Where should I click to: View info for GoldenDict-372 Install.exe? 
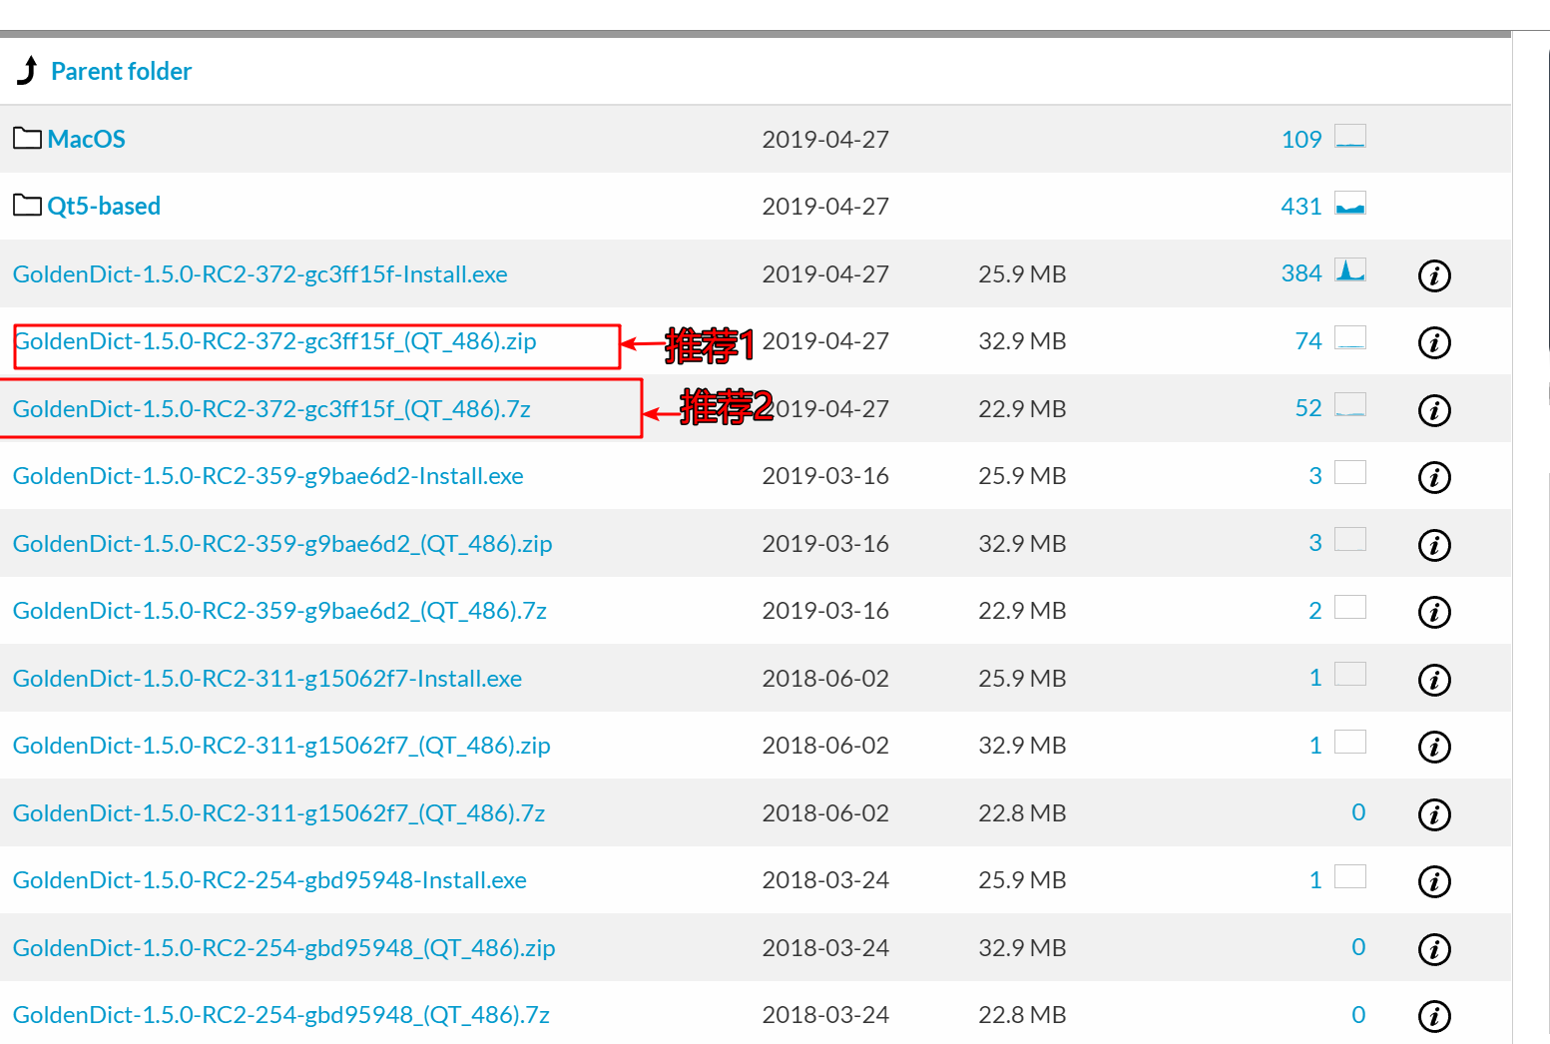(x=1433, y=275)
